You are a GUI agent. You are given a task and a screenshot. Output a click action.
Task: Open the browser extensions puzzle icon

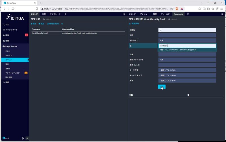pyautogui.click(x=200, y=9)
